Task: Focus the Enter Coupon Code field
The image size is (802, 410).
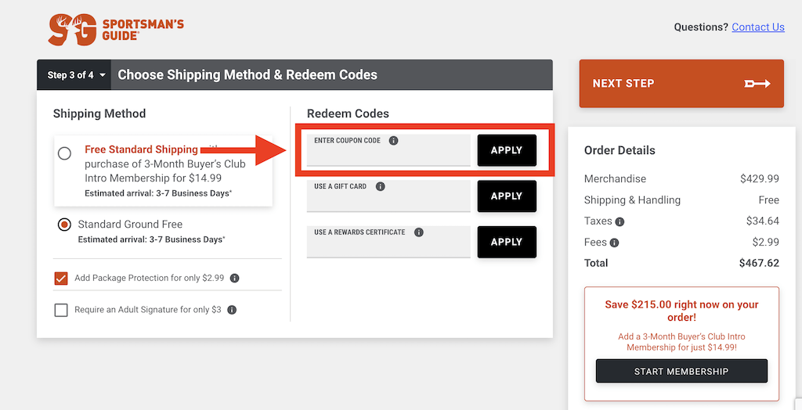Action: coord(388,150)
